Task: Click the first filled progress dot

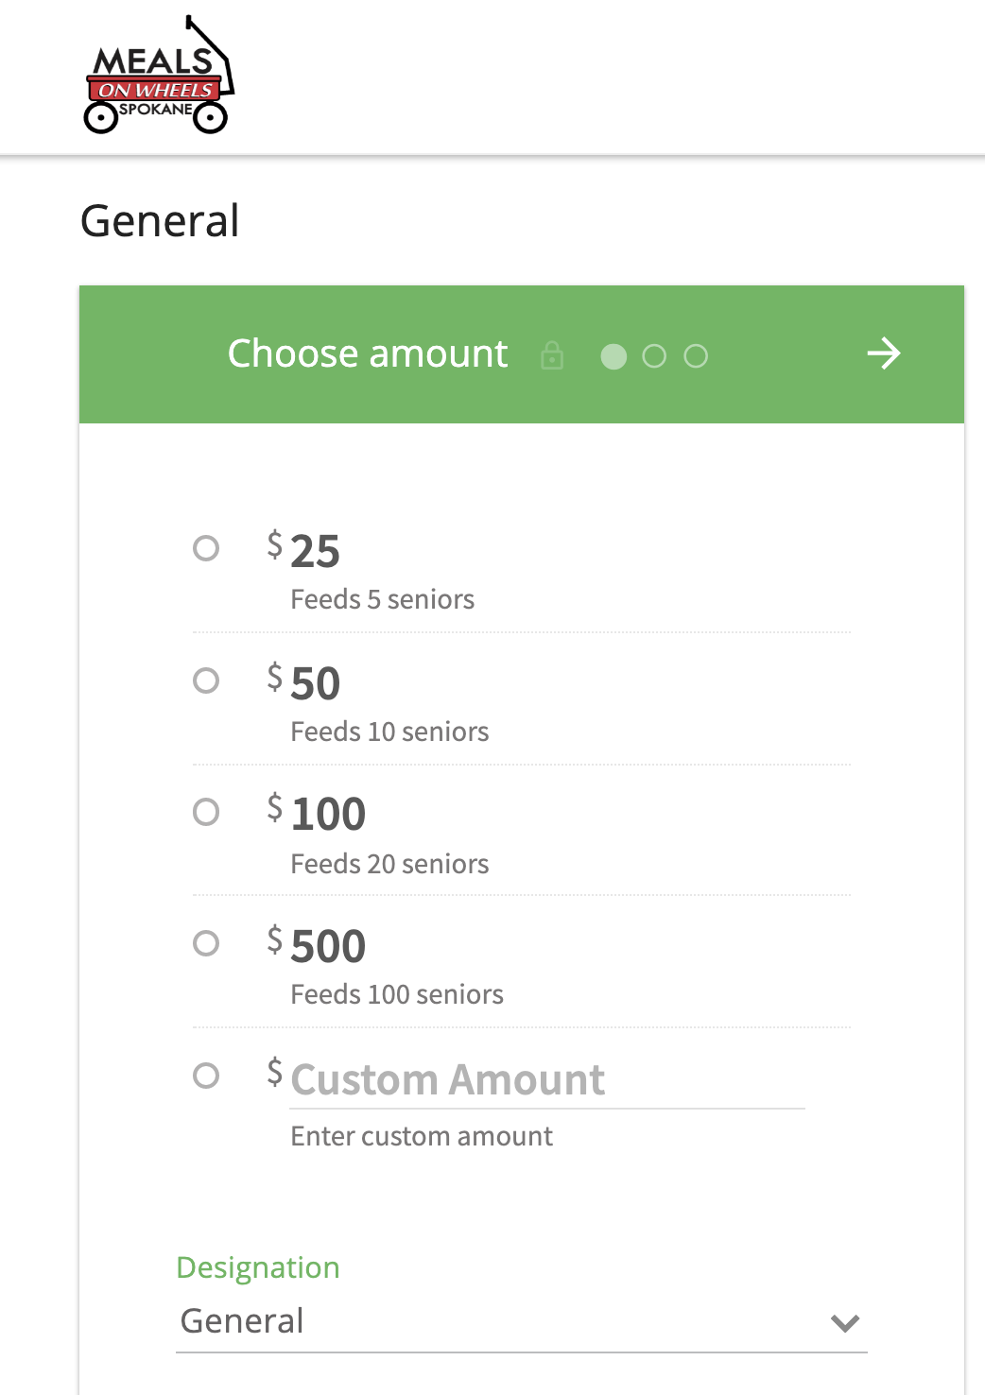Action: (613, 356)
